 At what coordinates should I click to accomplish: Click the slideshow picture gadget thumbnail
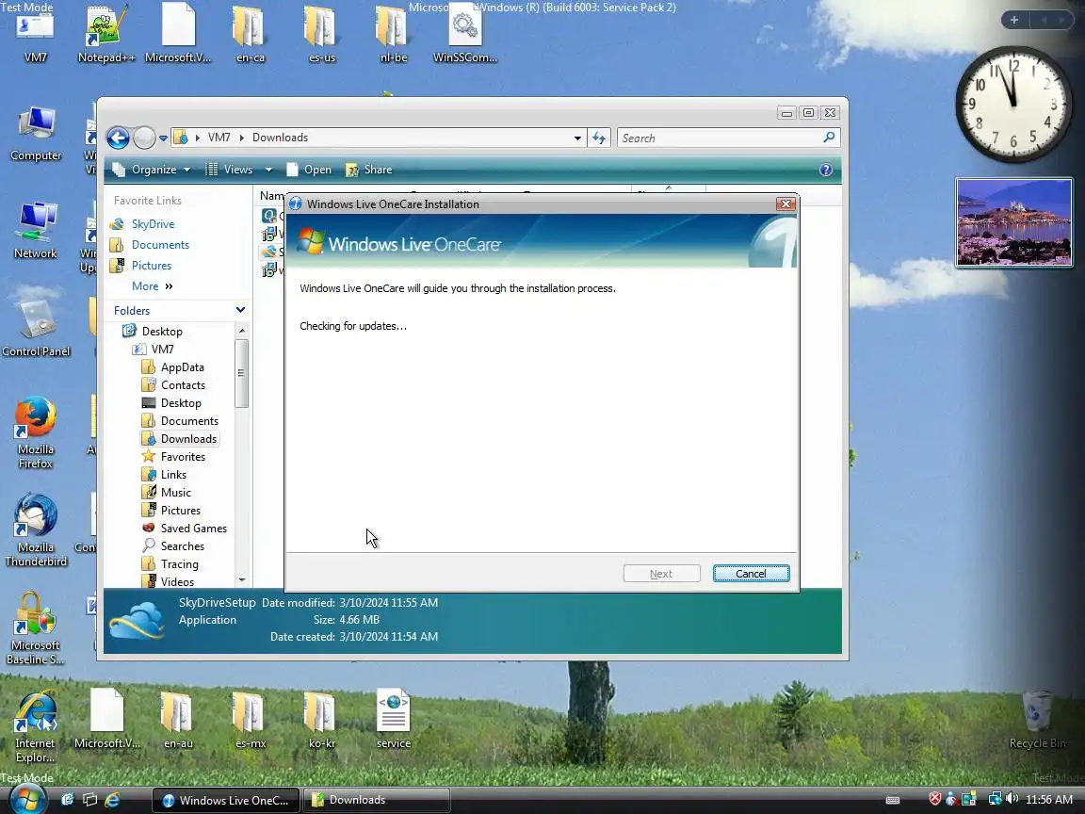1013,222
